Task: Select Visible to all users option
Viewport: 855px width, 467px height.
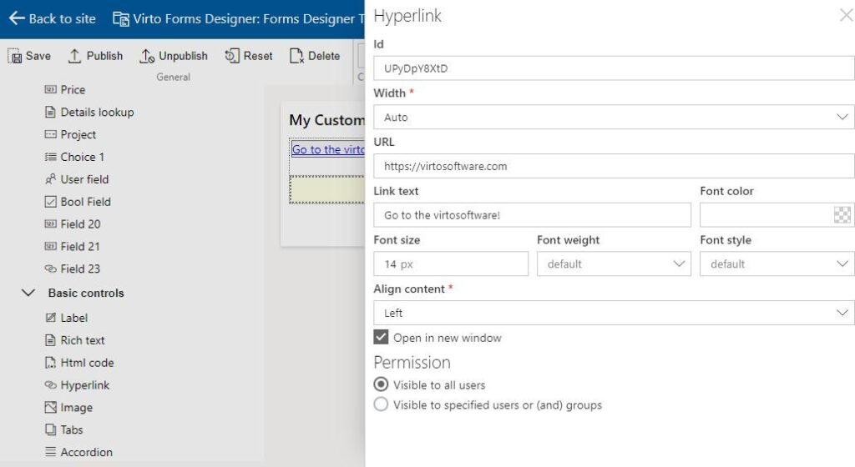Action: point(381,384)
